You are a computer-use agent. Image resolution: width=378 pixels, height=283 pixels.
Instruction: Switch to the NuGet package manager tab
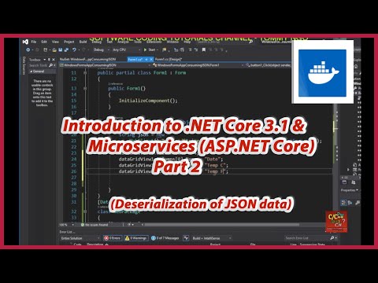(87, 60)
